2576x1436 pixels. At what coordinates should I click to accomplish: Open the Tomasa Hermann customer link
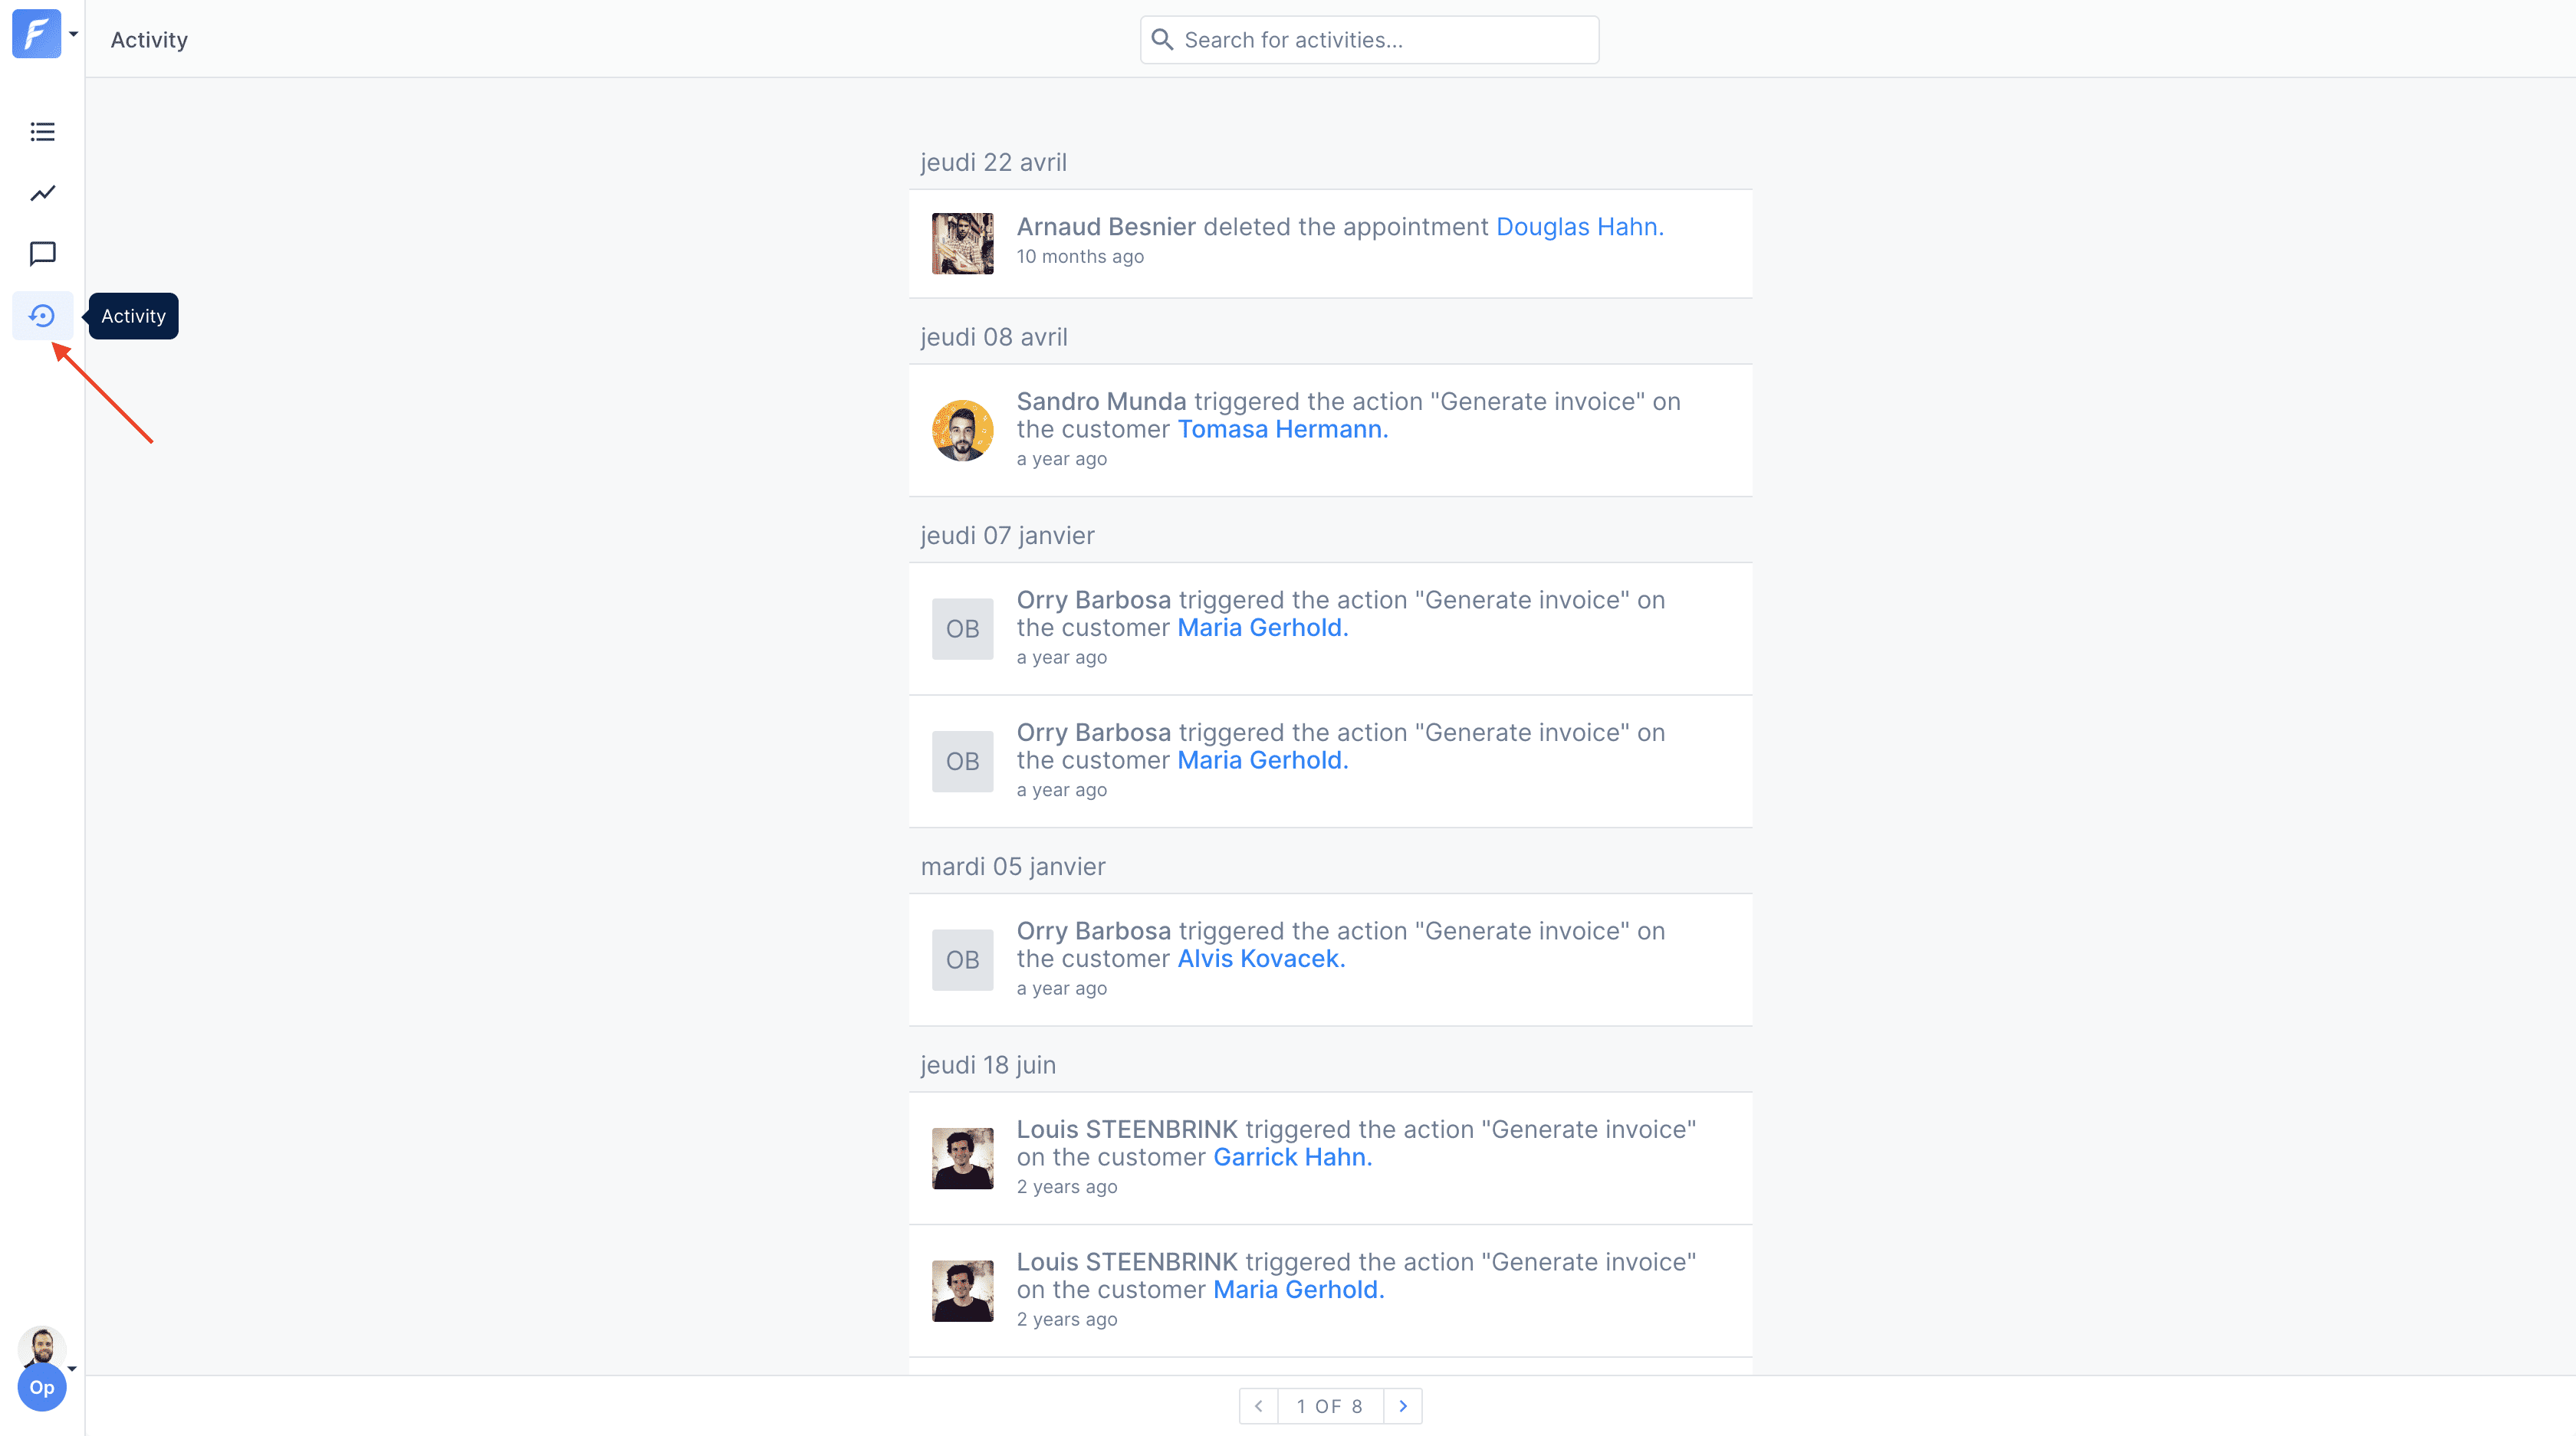point(1282,430)
